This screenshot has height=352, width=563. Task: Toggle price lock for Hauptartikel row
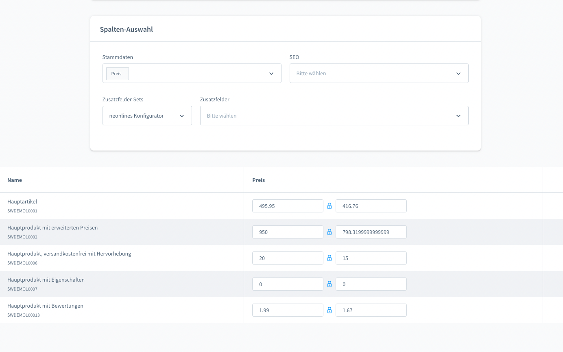330,206
